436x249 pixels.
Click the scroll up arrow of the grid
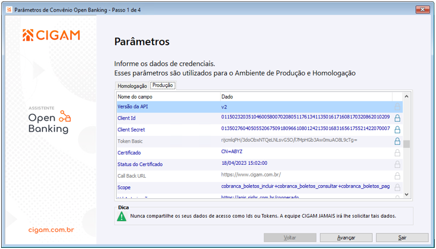click(406, 96)
